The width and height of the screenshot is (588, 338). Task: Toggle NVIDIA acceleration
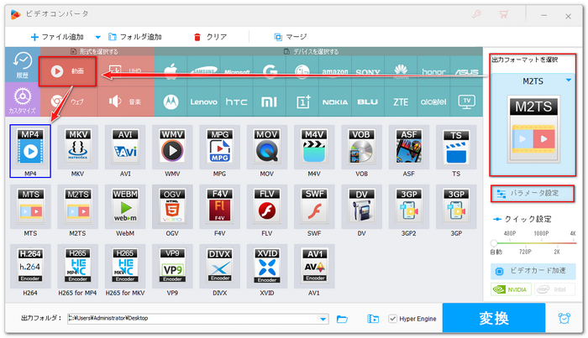point(511,289)
